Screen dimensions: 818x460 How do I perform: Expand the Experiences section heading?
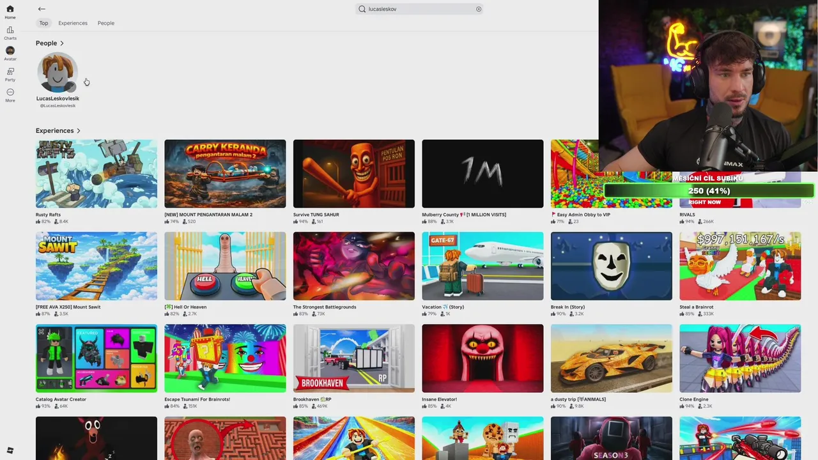(x=58, y=130)
